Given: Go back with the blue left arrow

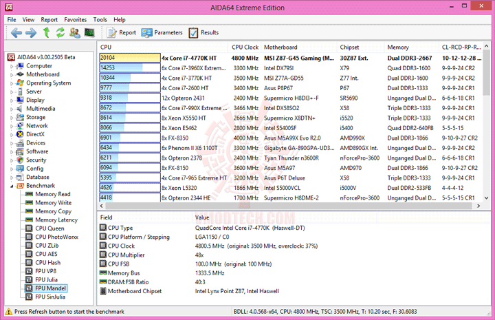Looking at the screenshot, I should tap(16, 32).
